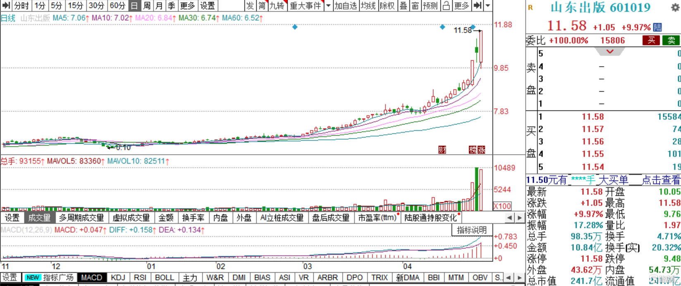
Task: Click the X100 volume scale label
Action: [x=503, y=206]
